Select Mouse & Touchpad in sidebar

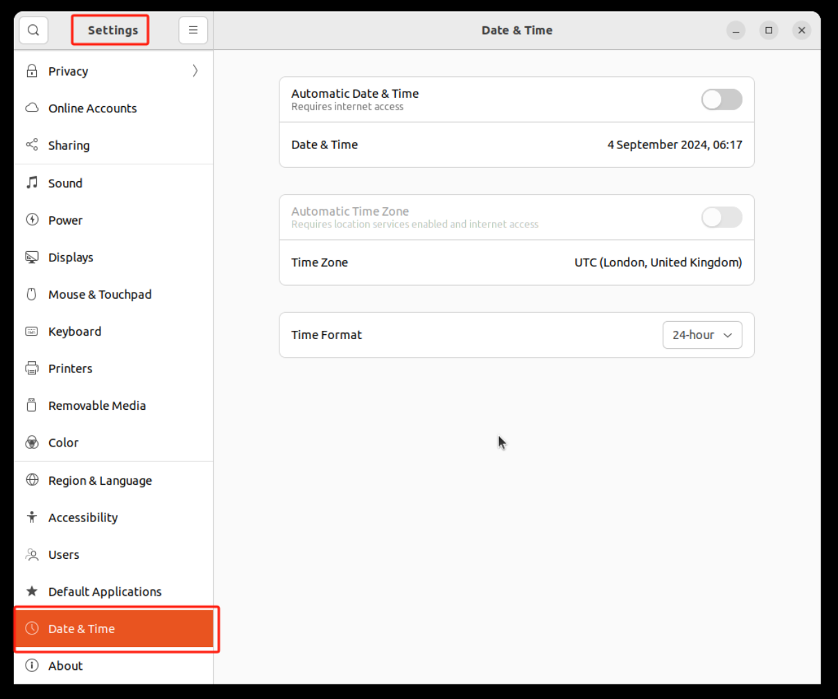click(x=100, y=295)
